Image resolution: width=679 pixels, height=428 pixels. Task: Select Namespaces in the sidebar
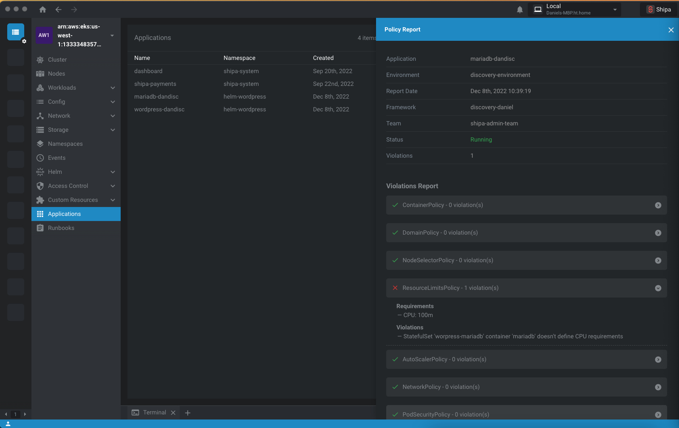pos(65,144)
